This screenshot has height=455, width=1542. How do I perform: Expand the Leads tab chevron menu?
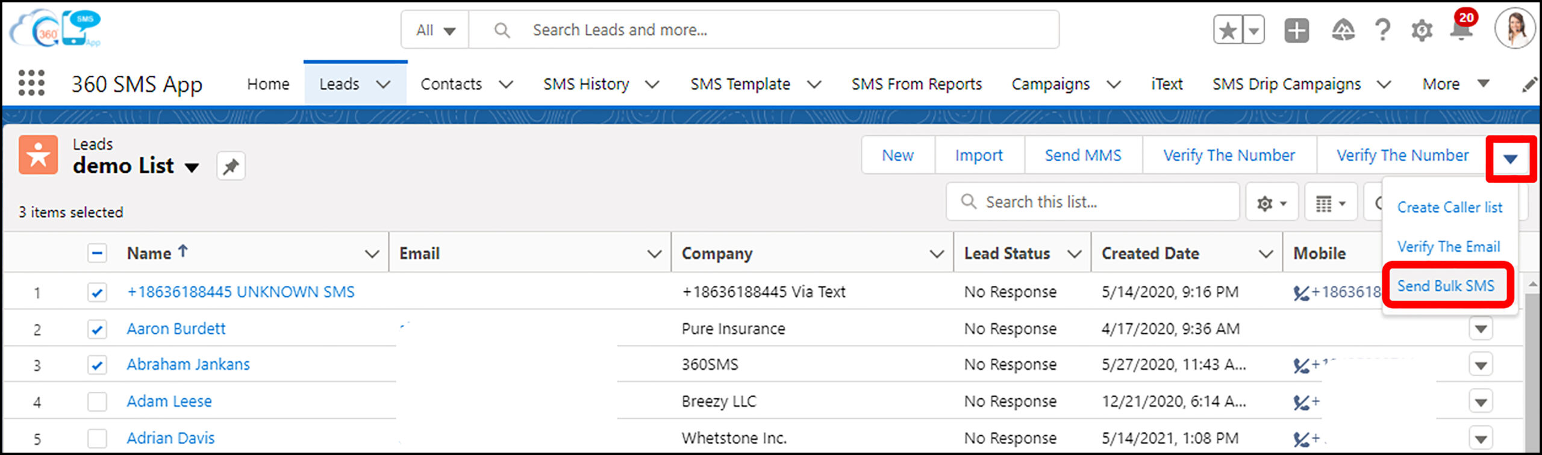click(x=383, y=84)
